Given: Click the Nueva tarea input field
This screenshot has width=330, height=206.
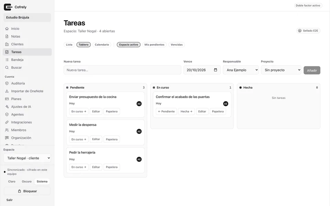Looking at the screenshot, I should click(122, 70).
